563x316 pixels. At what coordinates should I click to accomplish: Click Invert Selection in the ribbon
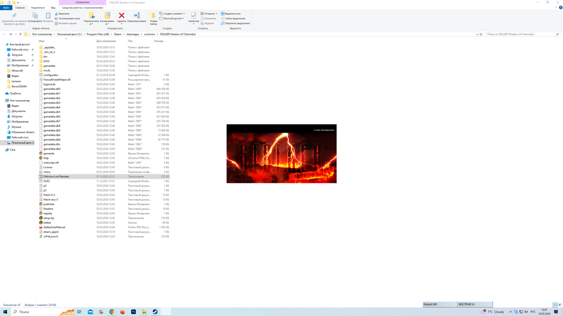[236, 23]
